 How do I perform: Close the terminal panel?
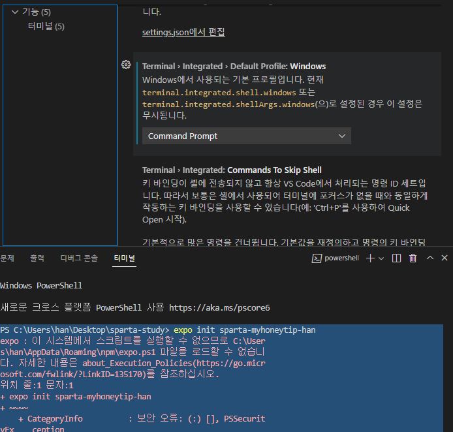pyautogui.click(x=445, y=258)
